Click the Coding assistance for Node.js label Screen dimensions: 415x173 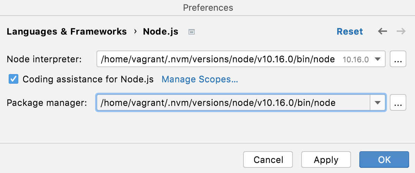88,79
